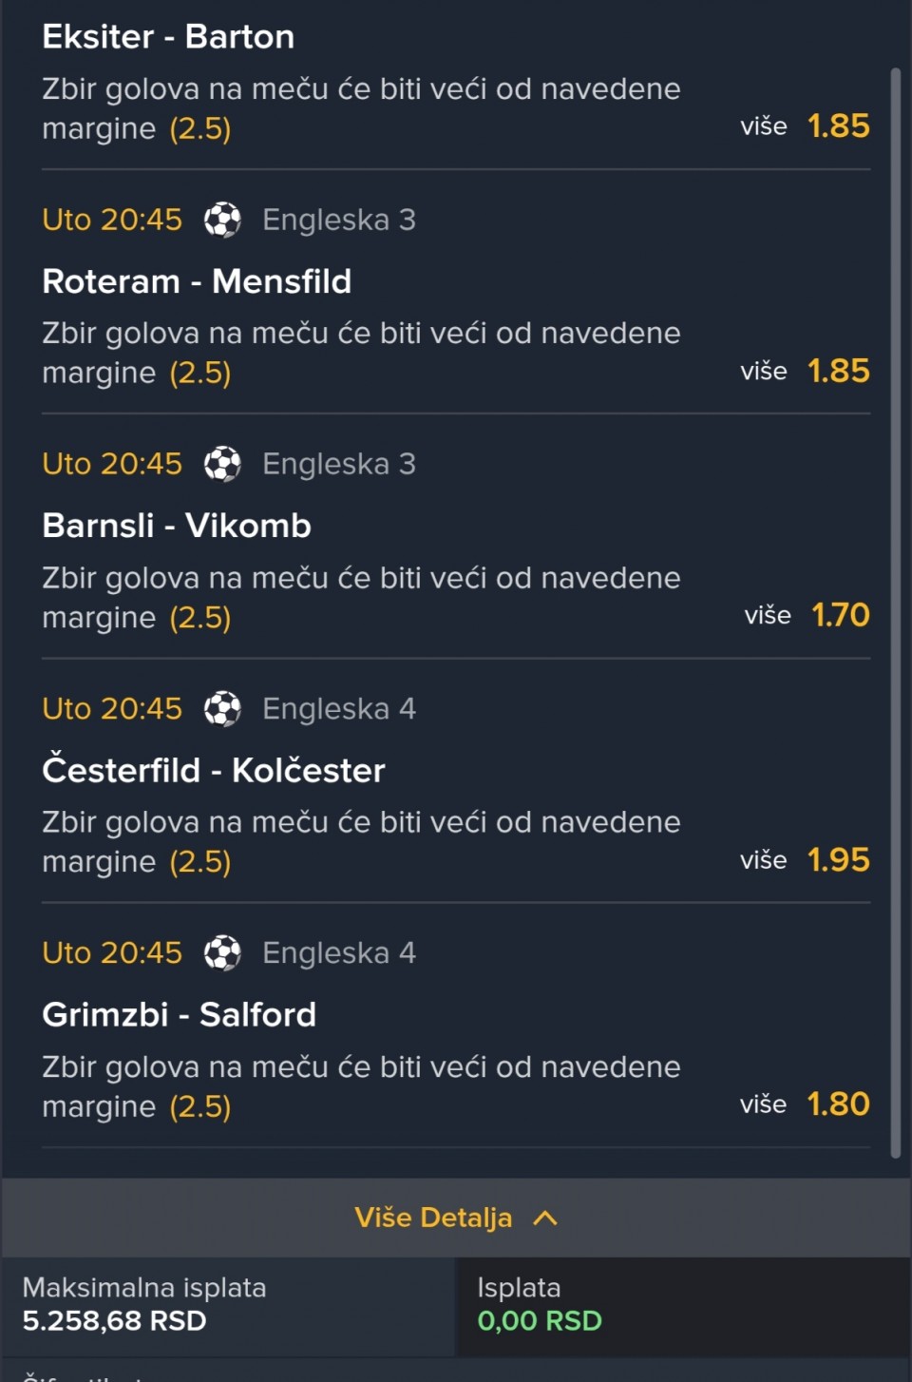Image resolution: width=912 pixels, height=1382 pixels.
Task: Click soccer ball icon above Grimzbi - Salford
Action: point(222,953)
